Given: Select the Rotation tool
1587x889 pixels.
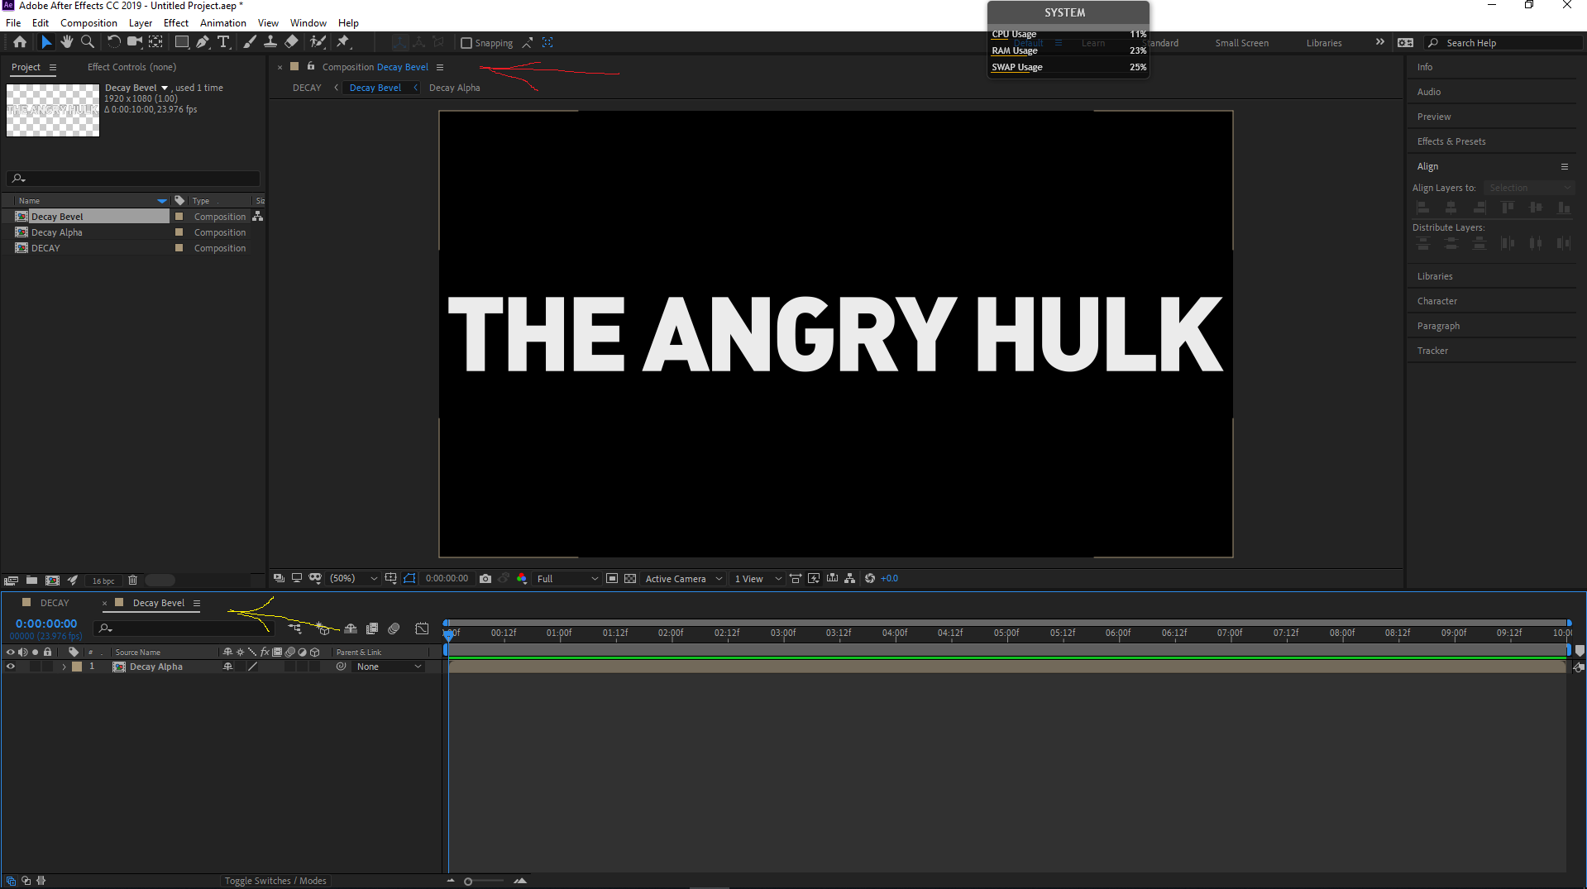Looking at the screenshot, I should (114, 42).
